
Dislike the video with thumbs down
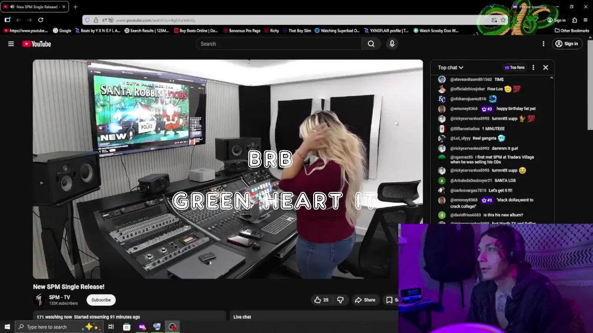(x=341, y=300)
